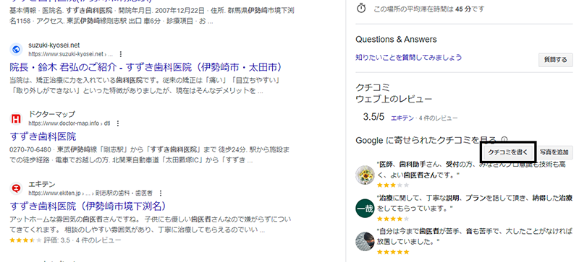Screen dimensions: 579x262
Task: Click the flower avatar of first reviewer
Action: pyautogui.click(x=365, y=175)
